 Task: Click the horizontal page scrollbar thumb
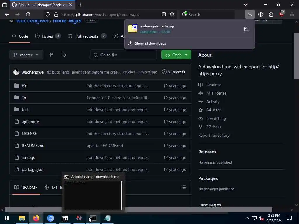point(139,210)
